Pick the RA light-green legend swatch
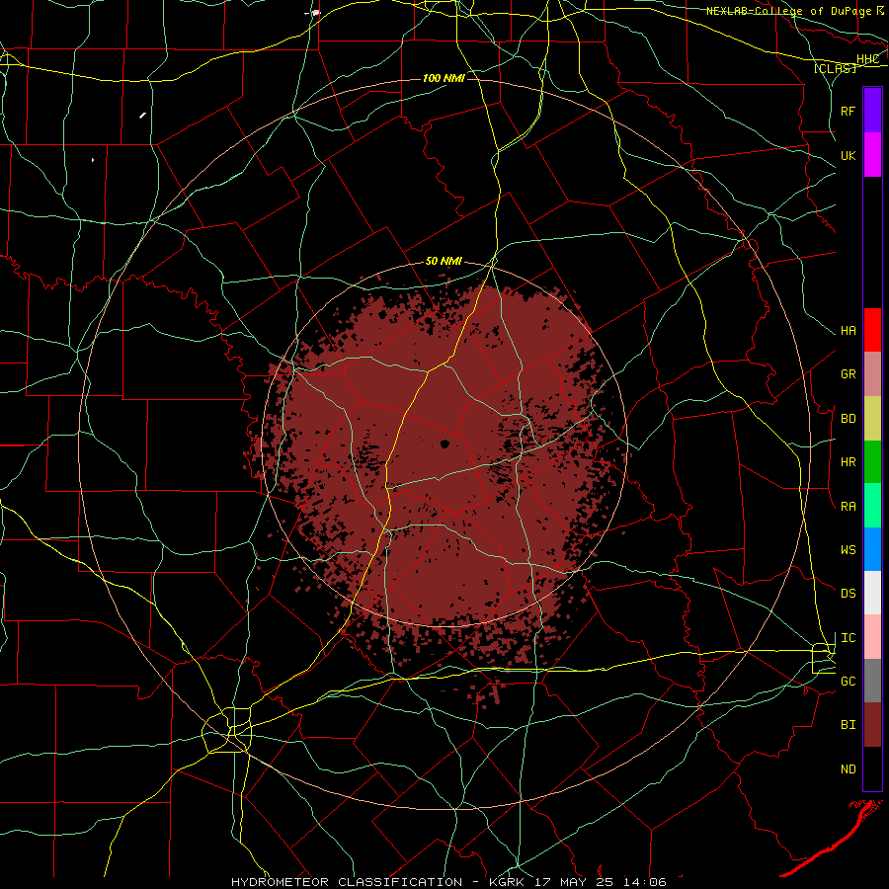This screenshot has width=889, height=889. tap(872, 506)
